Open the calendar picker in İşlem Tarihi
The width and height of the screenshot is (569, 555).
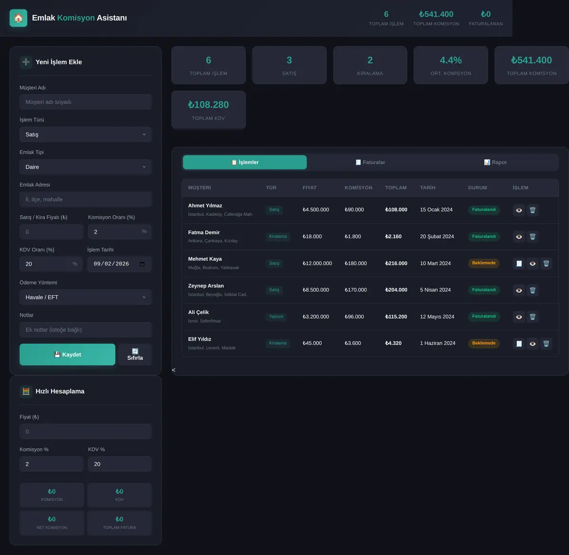pyautogui.click(x=142, y=264)
